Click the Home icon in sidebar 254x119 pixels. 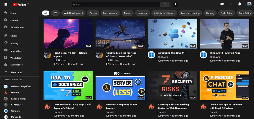[6, 13]
